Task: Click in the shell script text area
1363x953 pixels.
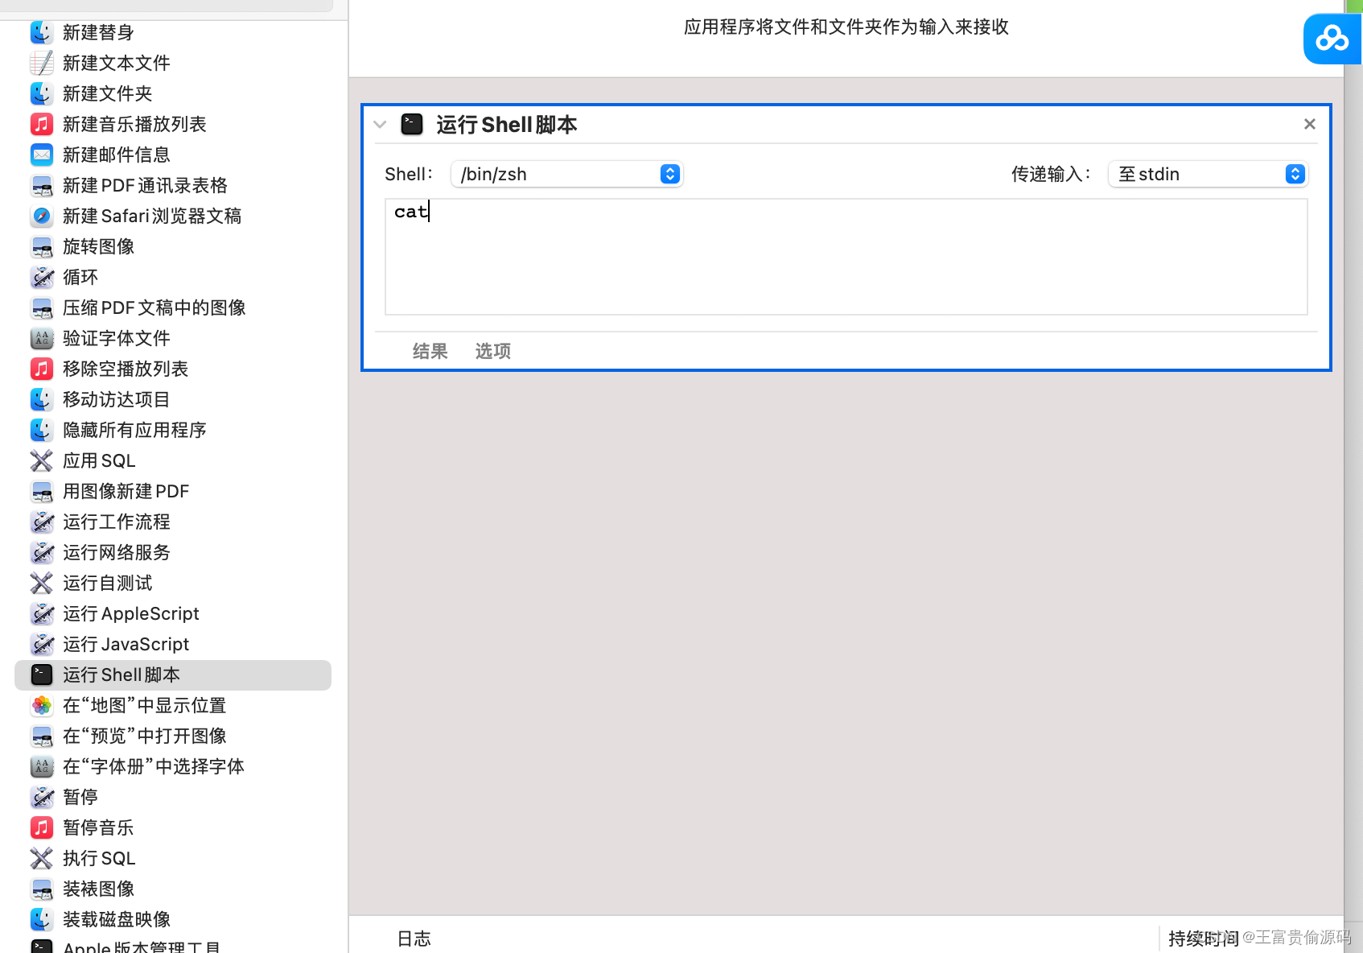Action: click(846, 257)
